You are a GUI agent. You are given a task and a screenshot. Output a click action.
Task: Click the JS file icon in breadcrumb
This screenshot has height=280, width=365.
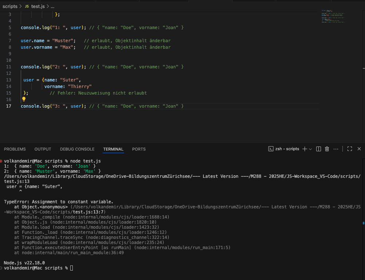click(x=27, y=7)
